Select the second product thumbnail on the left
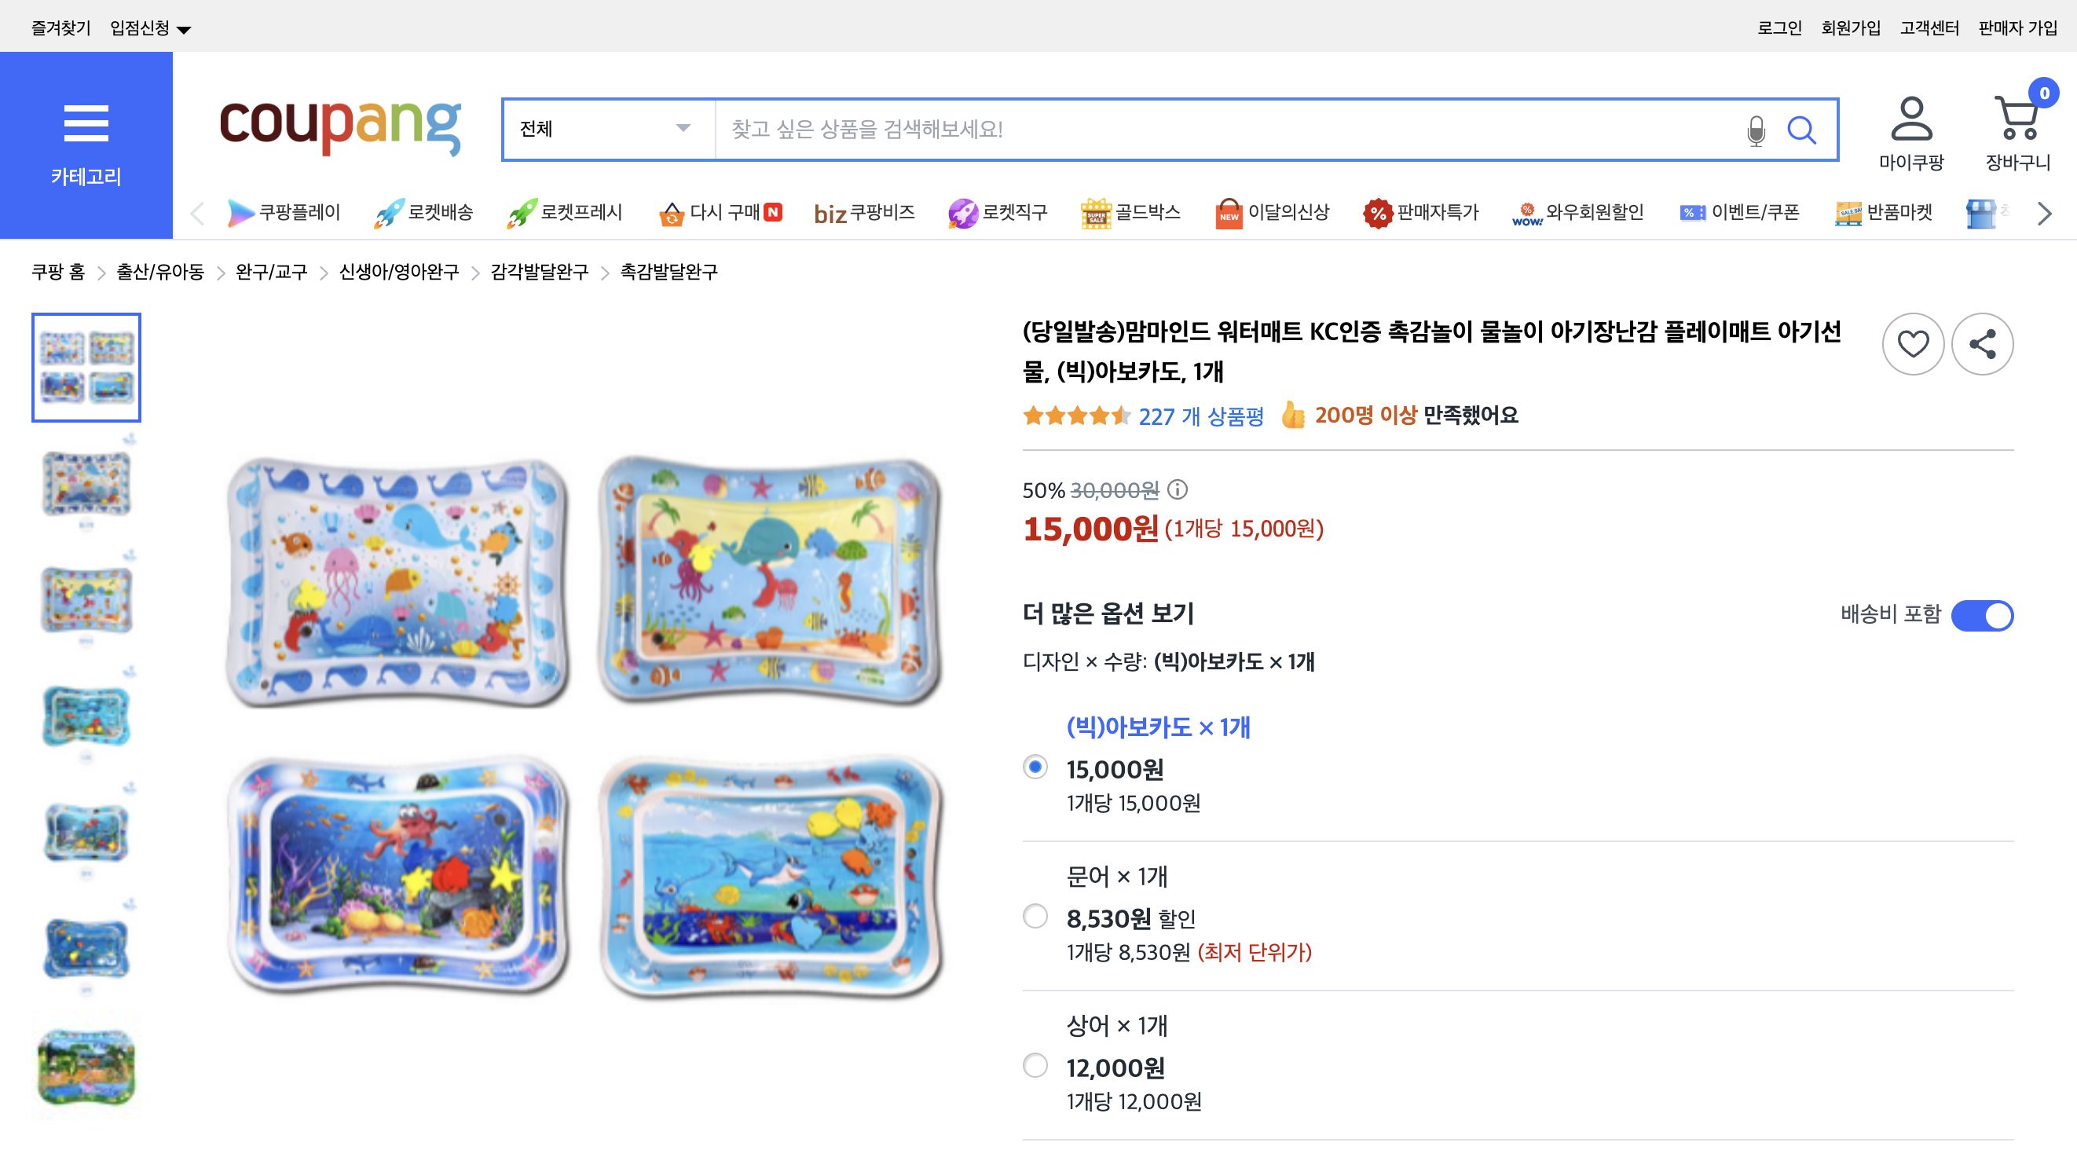The width and height of the screenshot is (2077, 1161). (x=86, y=485)
